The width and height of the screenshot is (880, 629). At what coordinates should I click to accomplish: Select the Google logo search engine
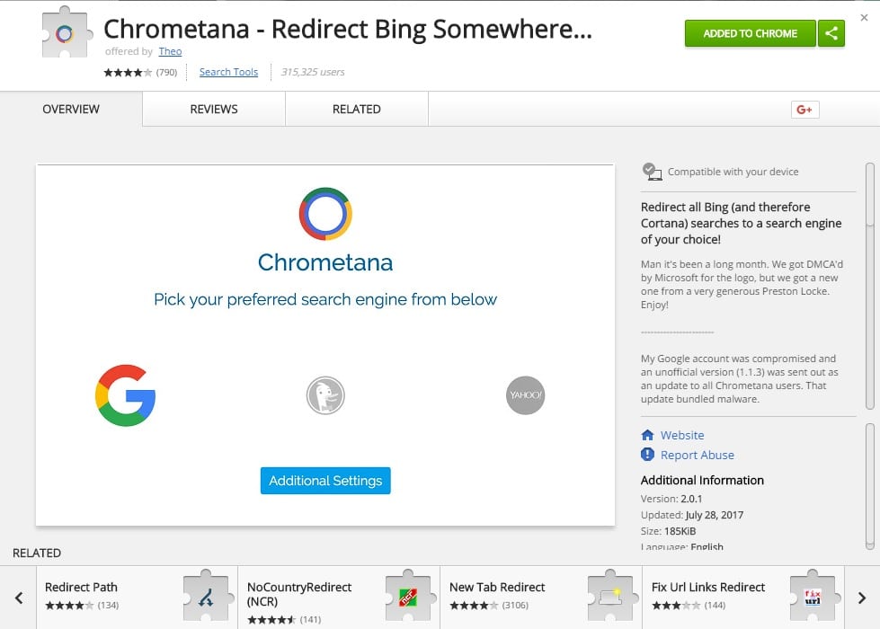125,395
